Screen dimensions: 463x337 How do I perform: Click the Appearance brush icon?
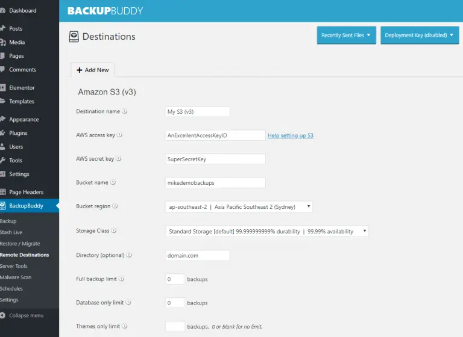2,119
